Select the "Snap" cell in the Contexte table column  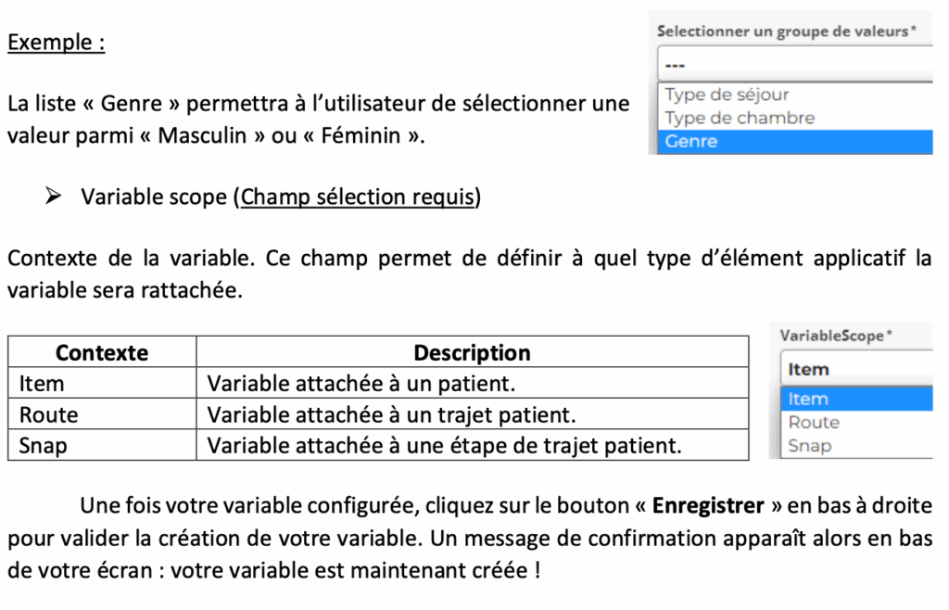click(102, 446)
